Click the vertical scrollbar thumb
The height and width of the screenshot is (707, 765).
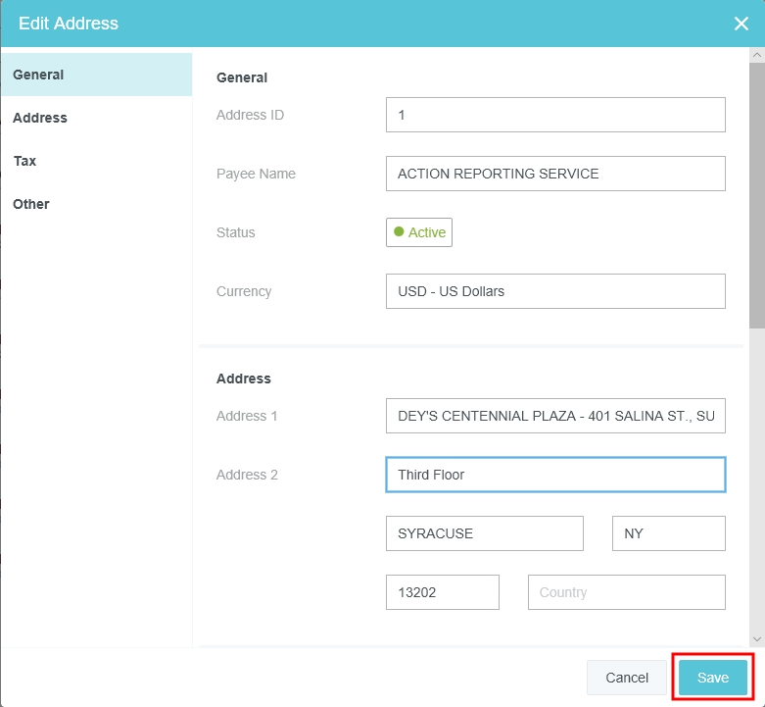[x=756, y=196]
